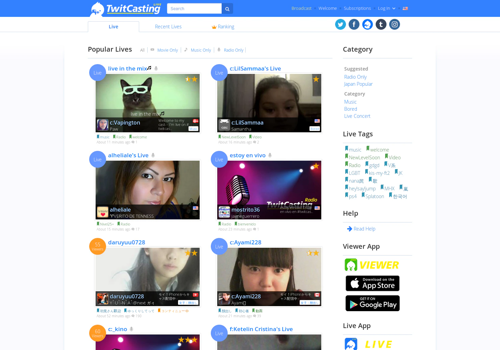Open the alheliale's Live title link

(x=128, y=155)
